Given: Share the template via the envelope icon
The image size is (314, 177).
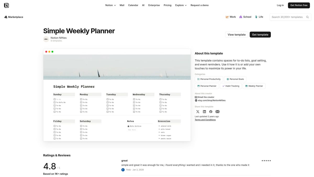Looking at the screenshot, I should (217, 111).
